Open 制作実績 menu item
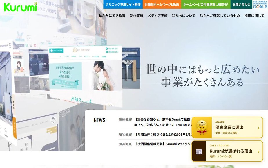This screenshot has width=268, height=168. [136, 16]
